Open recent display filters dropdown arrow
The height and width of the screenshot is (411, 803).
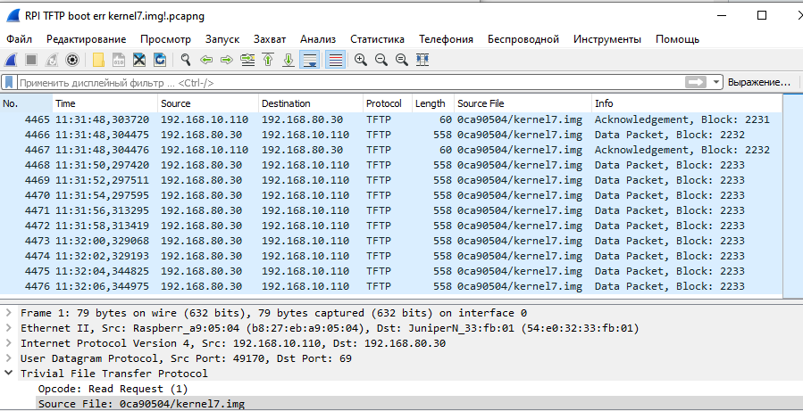pos(716,82)
